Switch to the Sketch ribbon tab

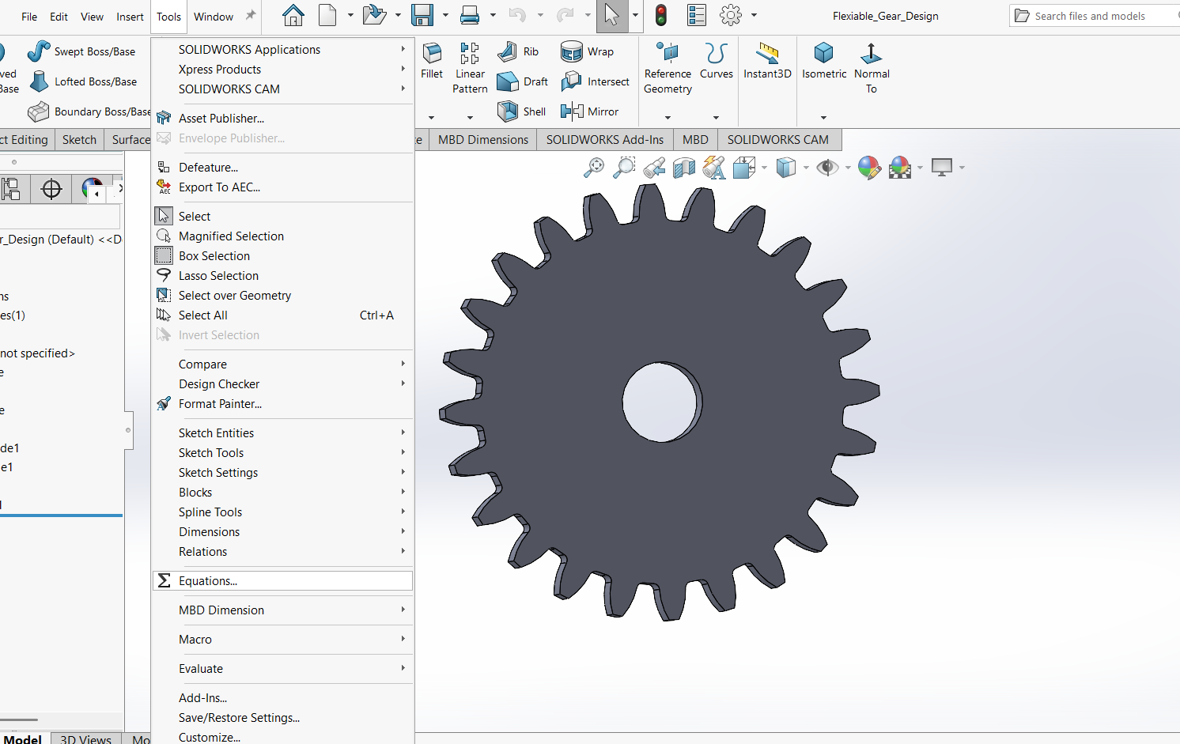(79, 140)
